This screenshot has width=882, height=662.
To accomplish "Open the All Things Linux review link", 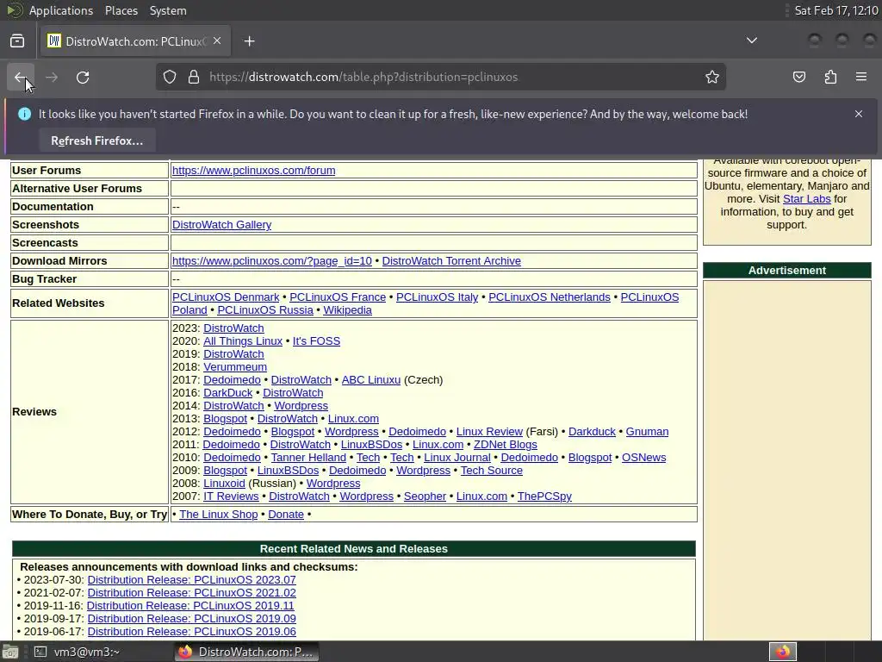I will pyautogui.click(x=242, y=340).
